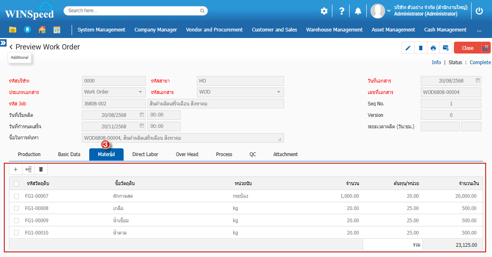Open the Warehouse Management menu

pyautogui.click(x=334, y=29)
